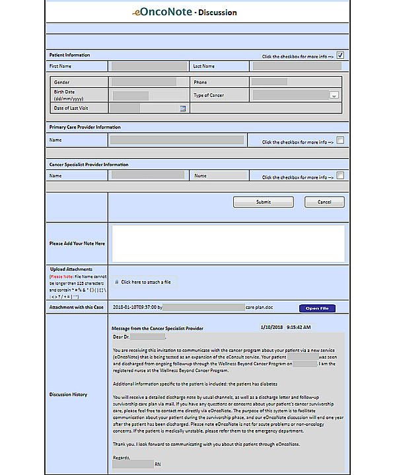Open the attached care plan file

tap(317, 308)
